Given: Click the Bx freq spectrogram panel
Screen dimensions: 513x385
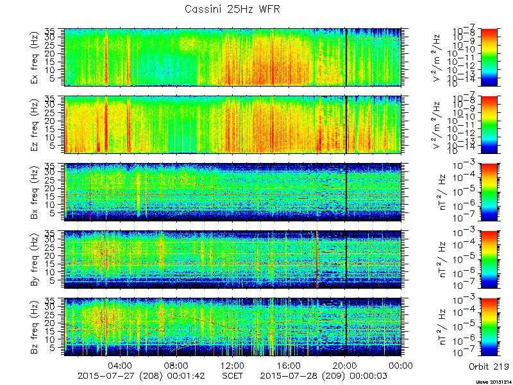Looking at the screenshot, I should click(233, 192).
